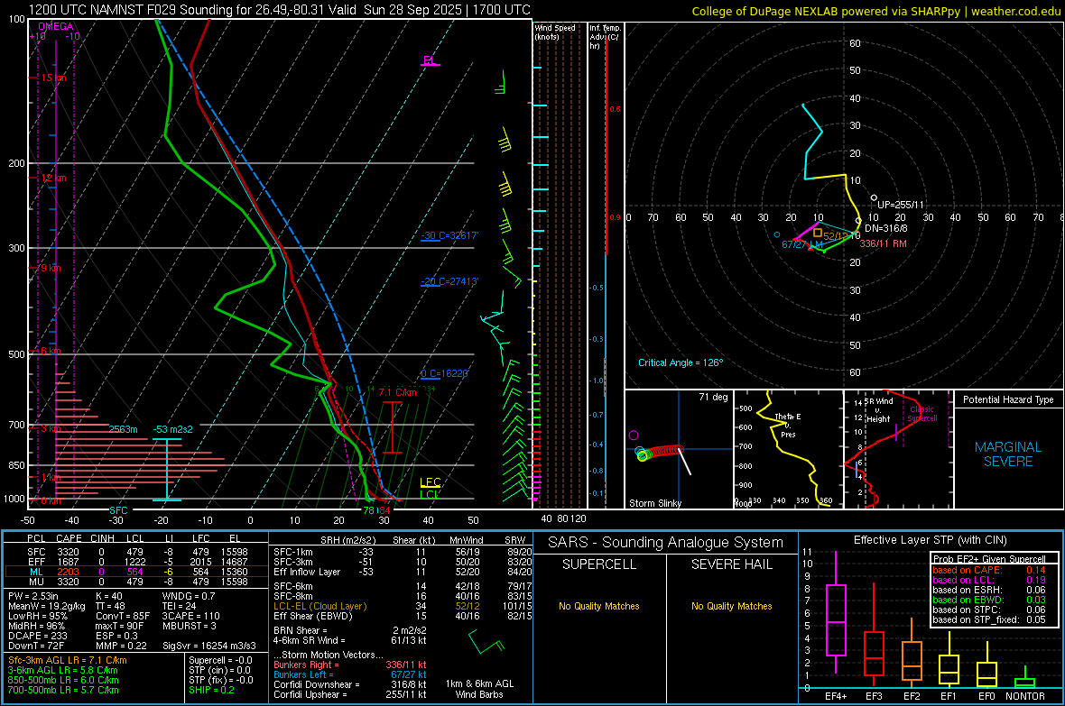Viewport: 1065px width, 706px height.
Task: Click the 'SR Wind v. Height' label
Action: pos(878,410)
